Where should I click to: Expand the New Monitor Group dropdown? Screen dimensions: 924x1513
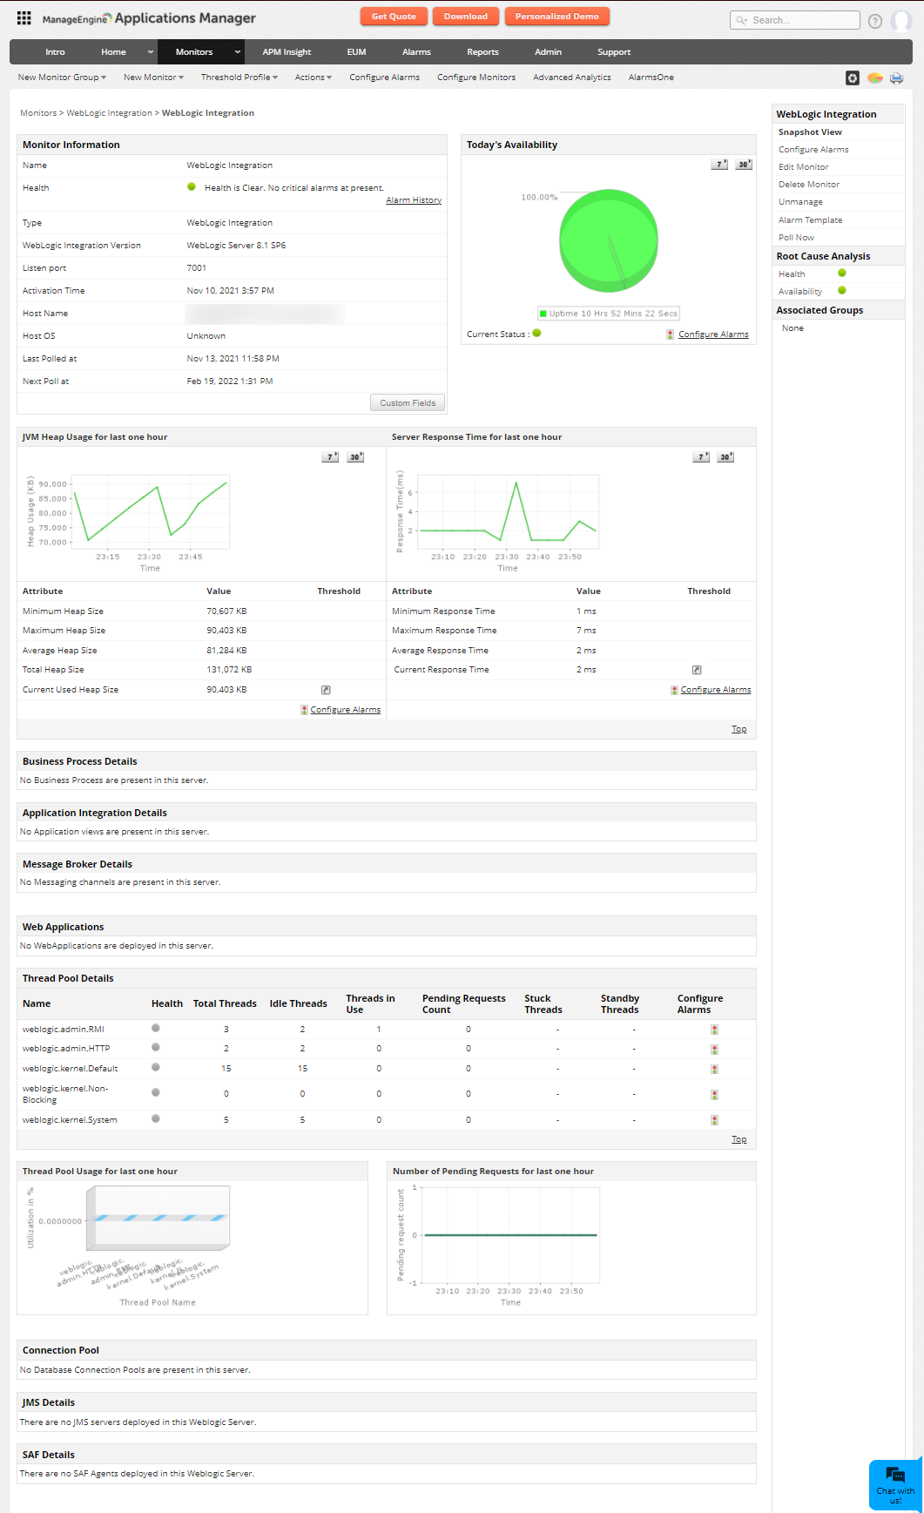point(62,78)
